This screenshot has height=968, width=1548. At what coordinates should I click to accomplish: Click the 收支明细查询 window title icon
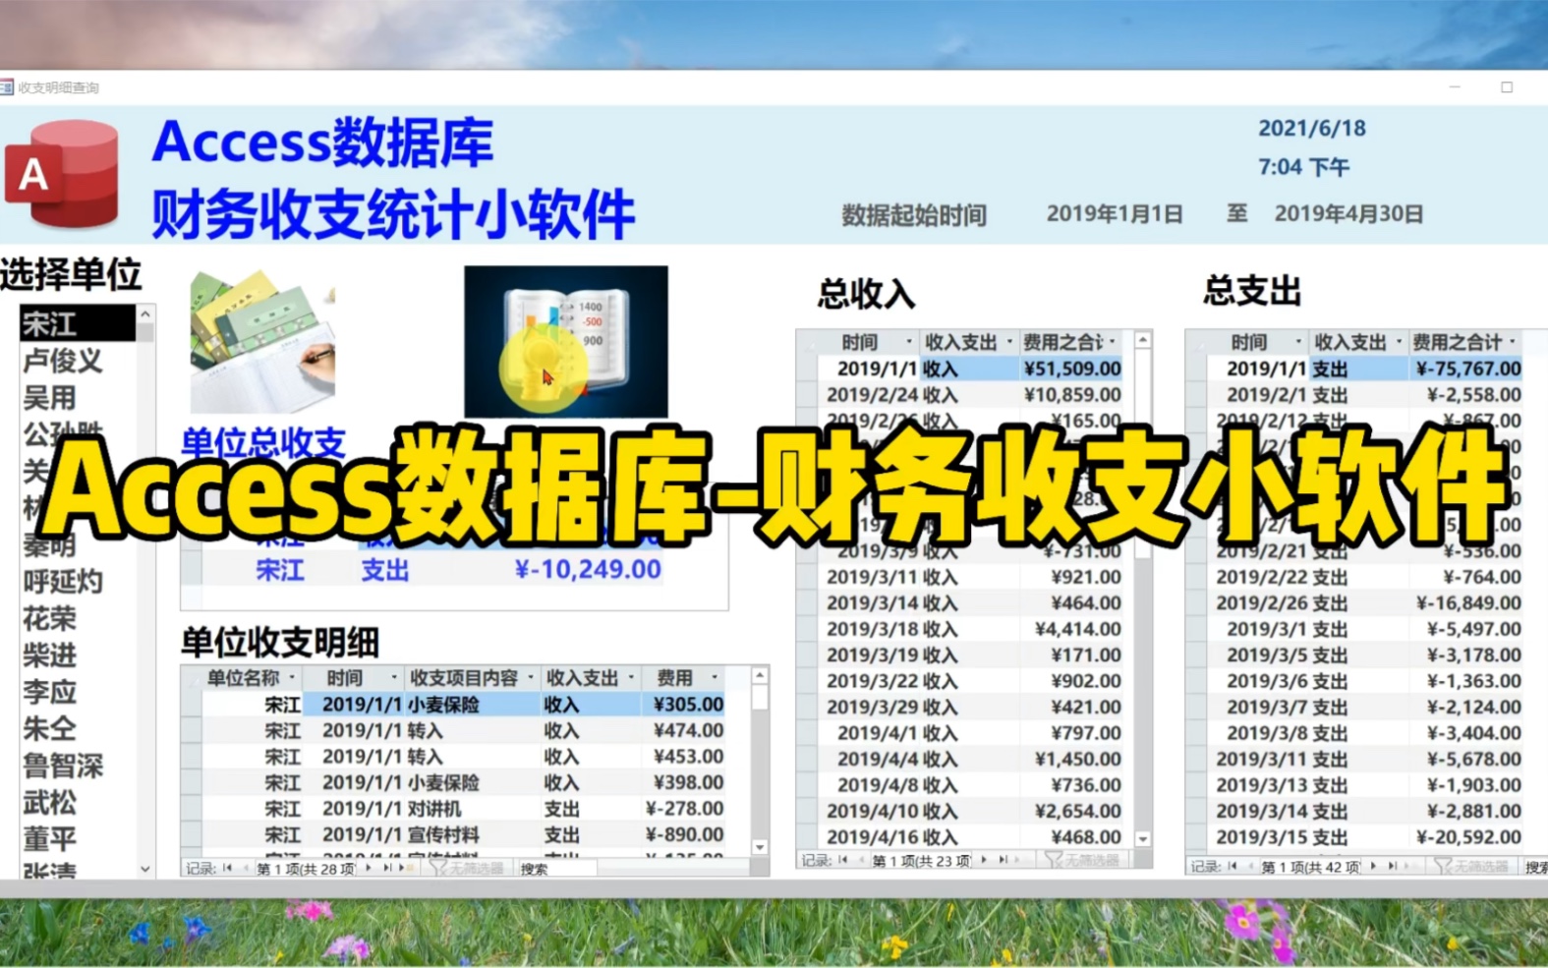pos(7,87)
